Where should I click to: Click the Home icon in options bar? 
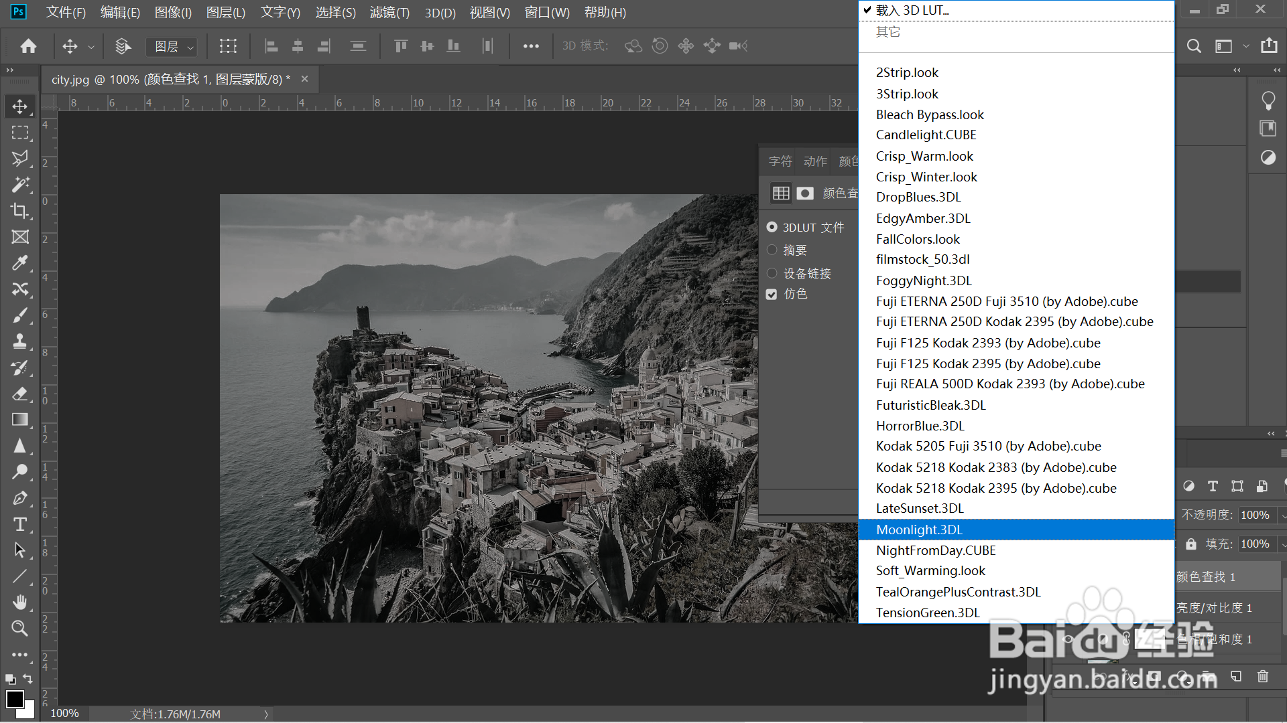coord(28,46)
